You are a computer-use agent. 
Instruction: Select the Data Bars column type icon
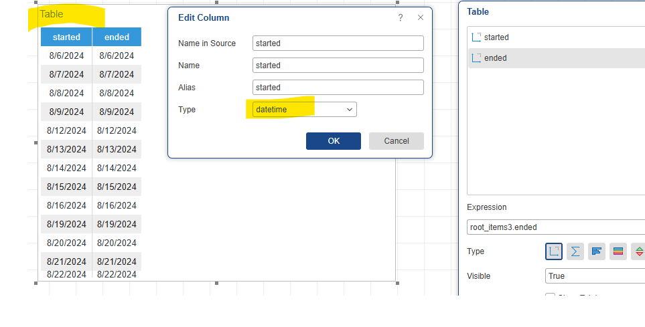click(x=597, y=251)
